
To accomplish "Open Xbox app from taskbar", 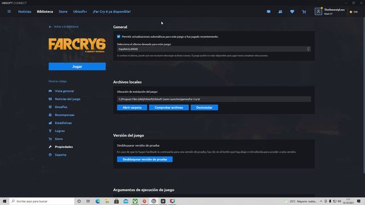I will click(135, 201).
